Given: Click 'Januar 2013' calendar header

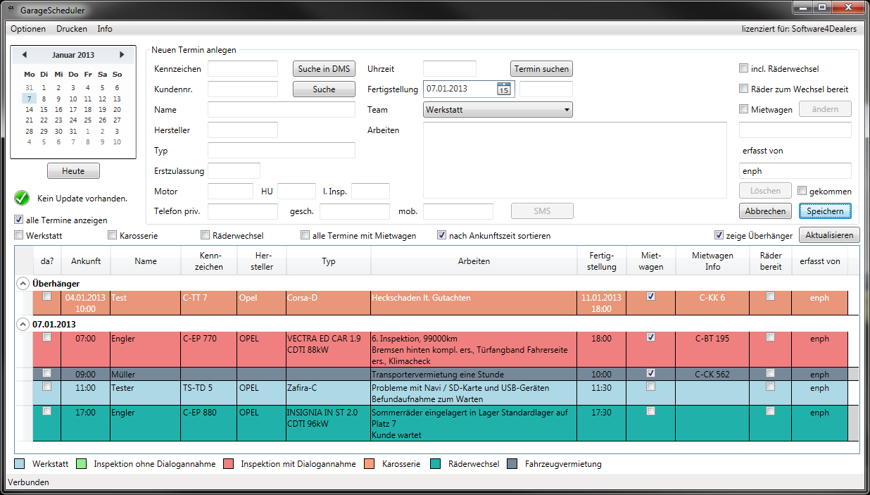Looking at the screenshot, I should click(x=73, y=55).
